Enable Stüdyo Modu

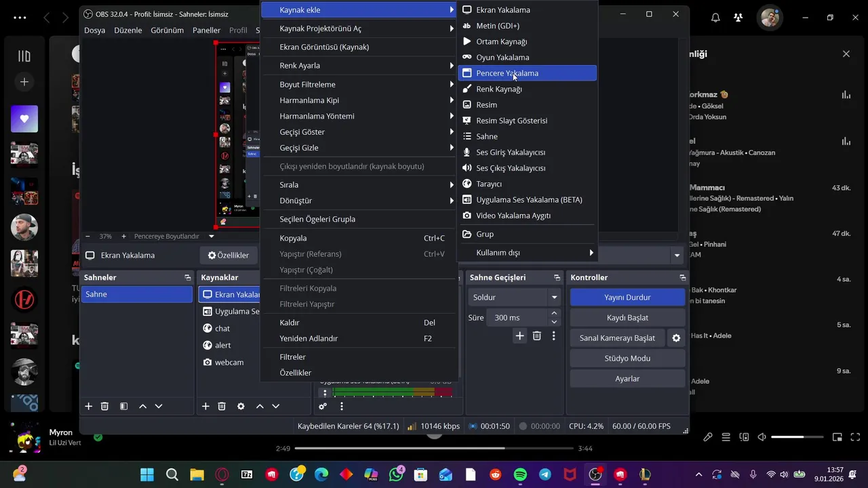click(627, 359)
